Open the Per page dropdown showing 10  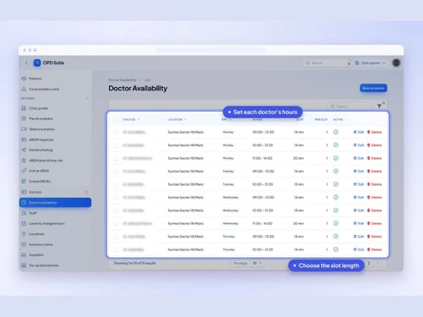pyautogui.click(x=257, y=263)
